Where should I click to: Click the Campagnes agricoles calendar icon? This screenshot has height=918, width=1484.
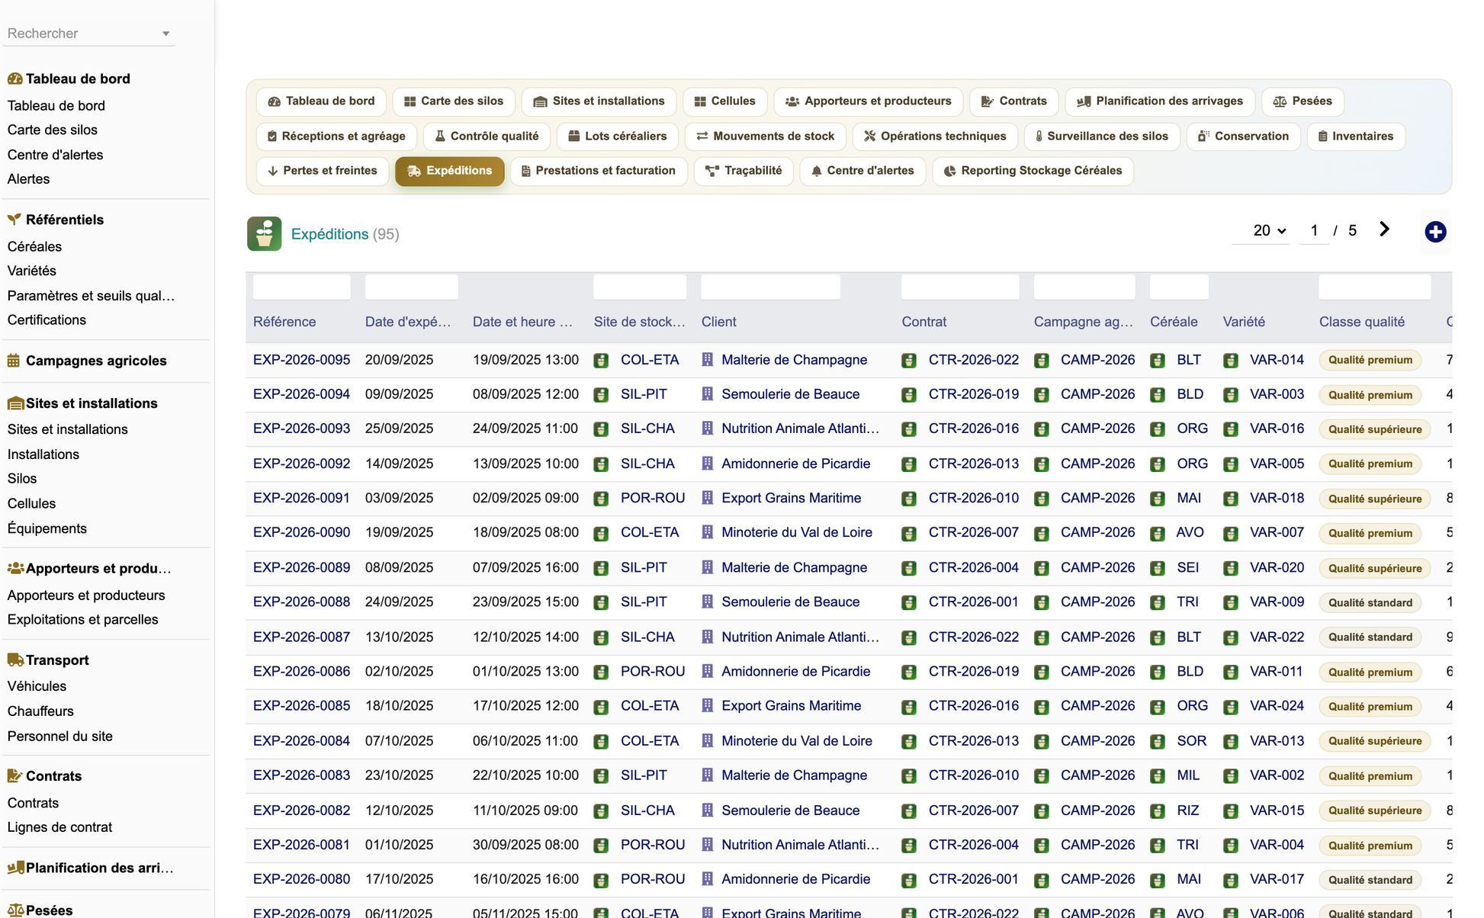tap(14, 361)
